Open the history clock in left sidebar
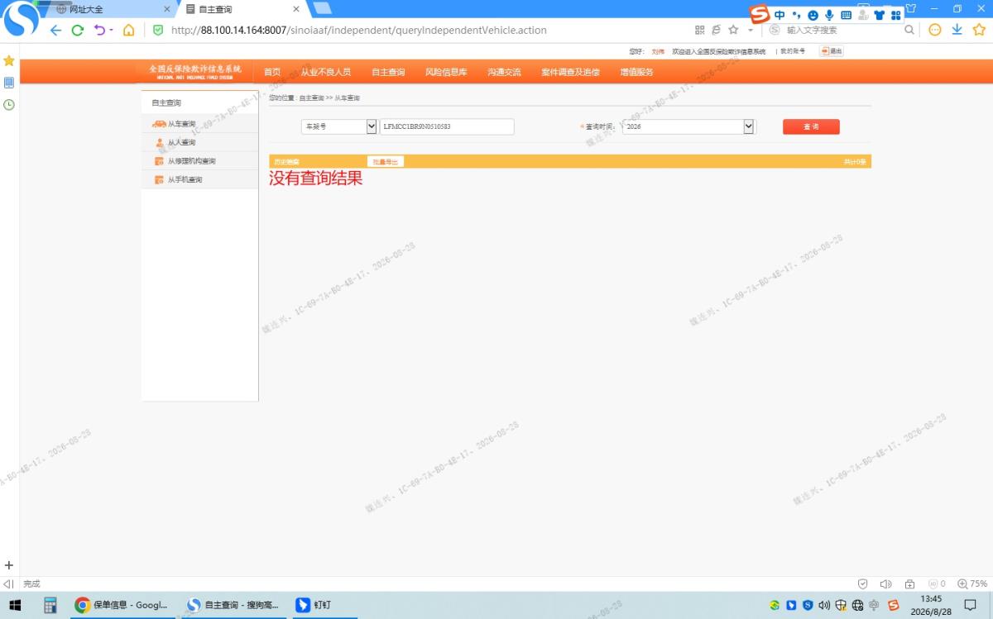Image resolution: width=993 pixels, height=619 pixels. [x=9, y=104]
